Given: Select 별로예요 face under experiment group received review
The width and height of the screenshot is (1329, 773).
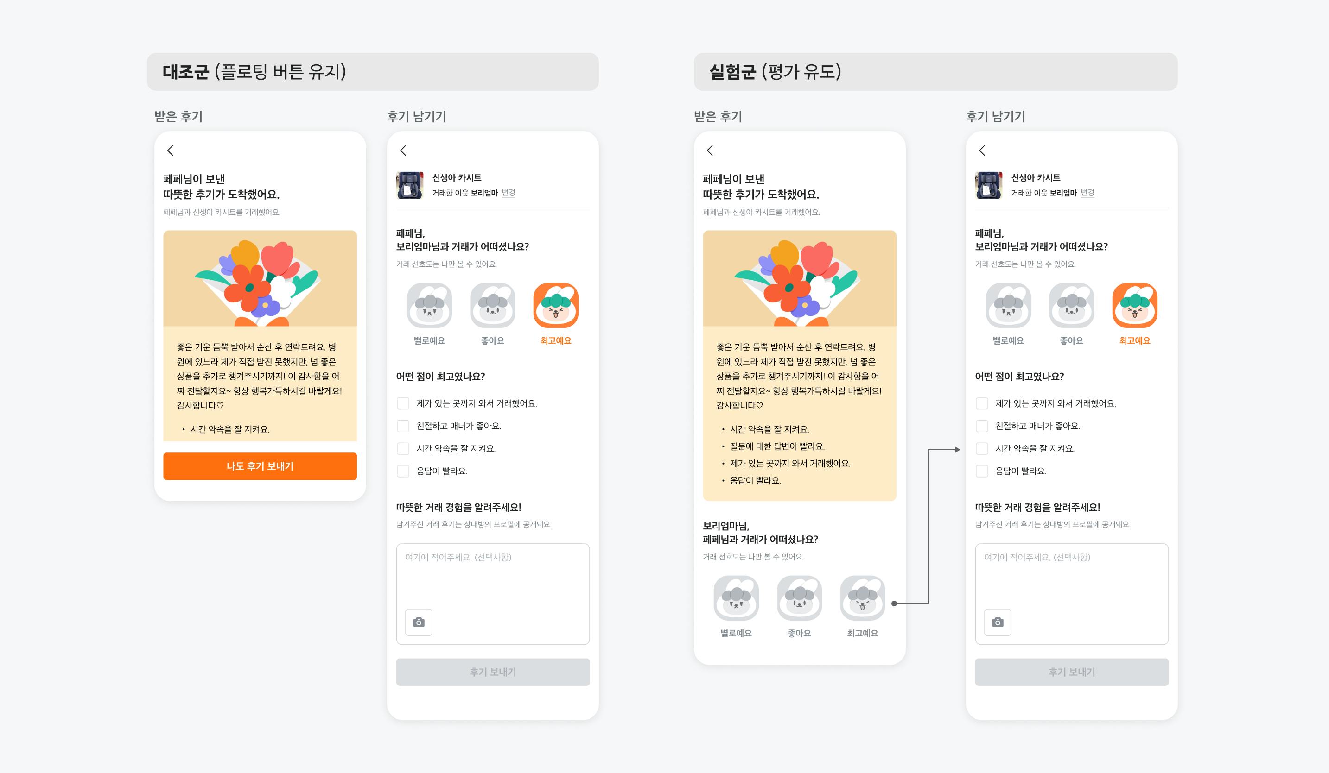Looking at the screenshot, I should 736,598.
